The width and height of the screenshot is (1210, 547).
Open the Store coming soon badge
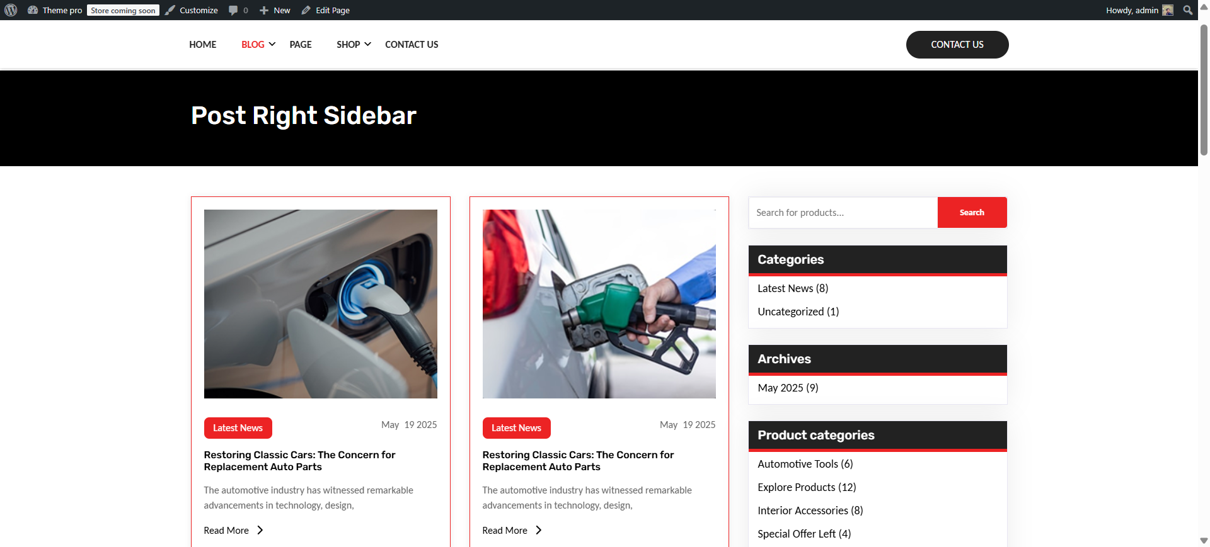coord(123,10)
